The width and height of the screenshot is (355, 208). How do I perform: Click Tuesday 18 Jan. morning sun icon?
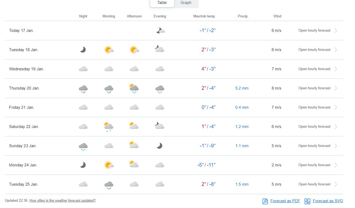tap(109, 50)
